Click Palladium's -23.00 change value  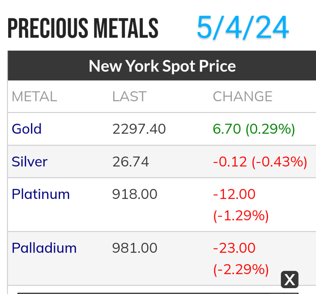[x=234, y=248]
